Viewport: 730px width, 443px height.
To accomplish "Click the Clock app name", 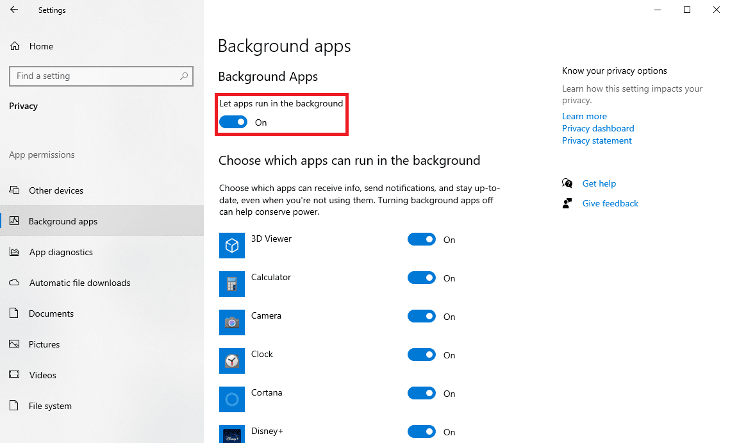I will [x=261, y=354].
